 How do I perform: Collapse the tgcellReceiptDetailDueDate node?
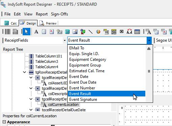click(x=31, y=110)
